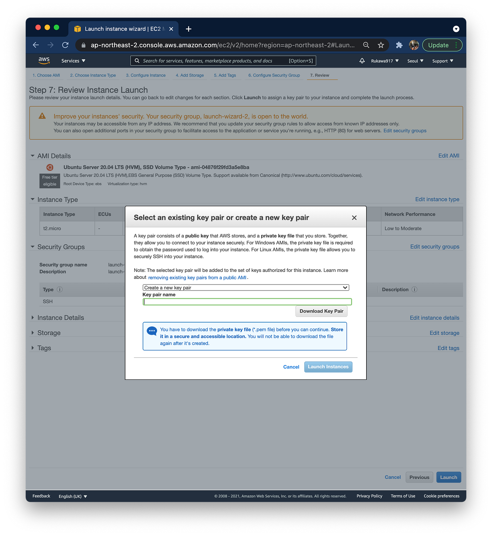The height and width of the screenshot is (536, 492).
Task: Click the padlock site info icon
Action: coord(83,45)
